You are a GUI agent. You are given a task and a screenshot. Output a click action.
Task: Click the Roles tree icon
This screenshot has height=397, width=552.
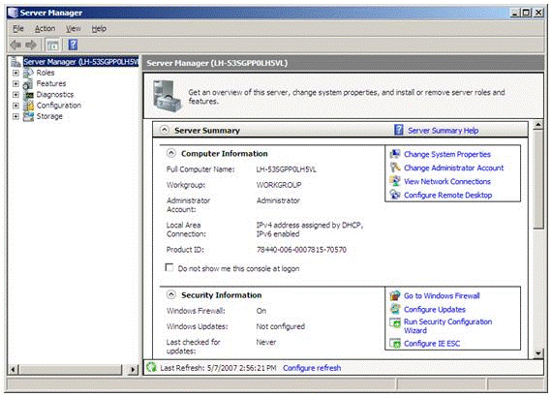pos(28,73)
